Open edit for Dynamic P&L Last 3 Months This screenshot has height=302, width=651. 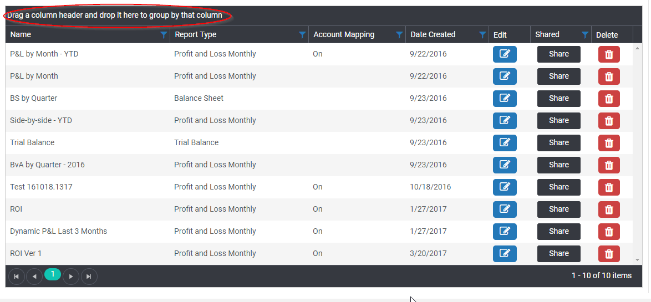click(505, 231)
